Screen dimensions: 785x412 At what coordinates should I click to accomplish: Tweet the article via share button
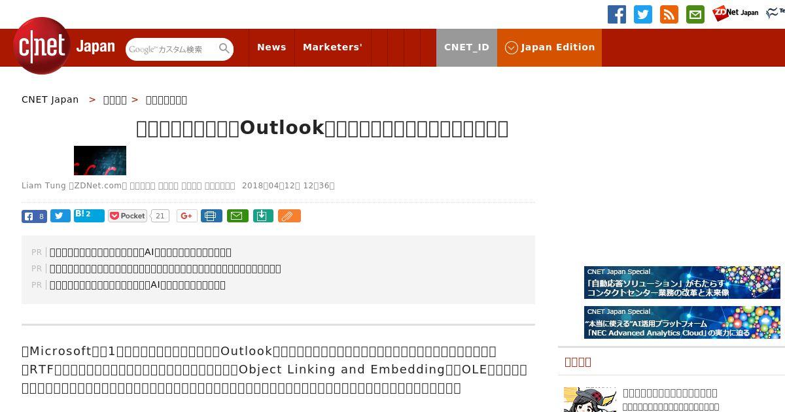pos(60,216)
